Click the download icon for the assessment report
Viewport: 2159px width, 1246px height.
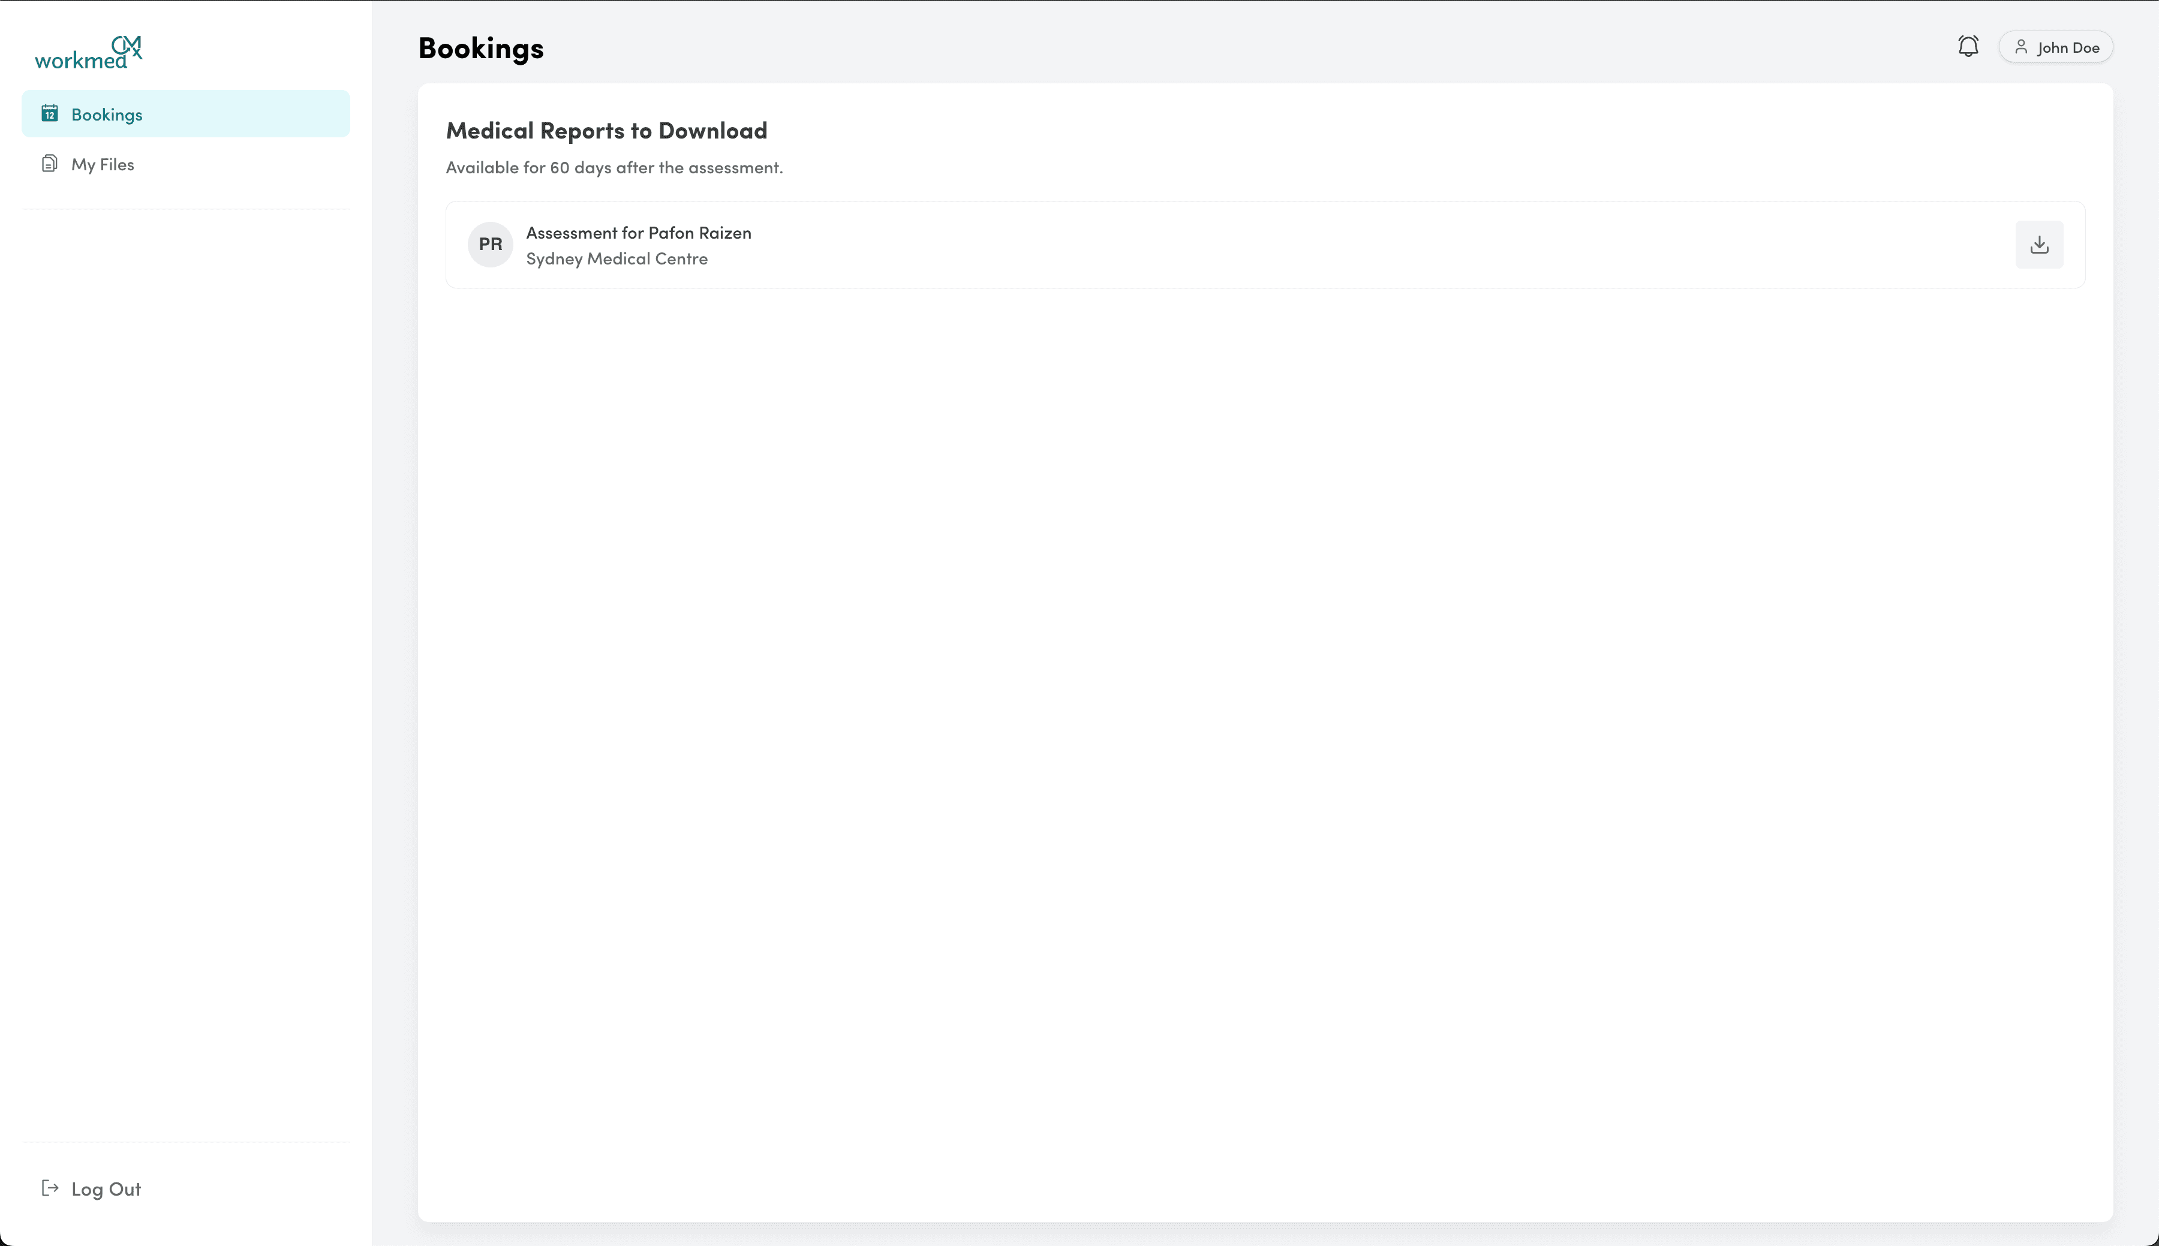click(x=2040, y=244)
